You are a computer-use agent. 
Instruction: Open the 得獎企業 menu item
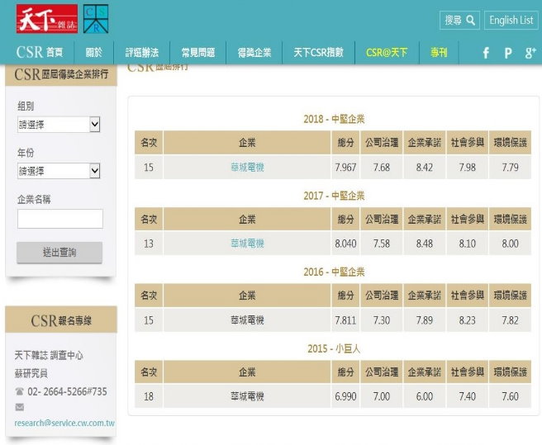[x=254, y=53]
